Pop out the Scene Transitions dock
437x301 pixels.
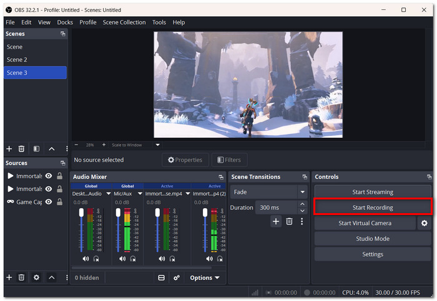pyautogui.click(x=305, y=177)
